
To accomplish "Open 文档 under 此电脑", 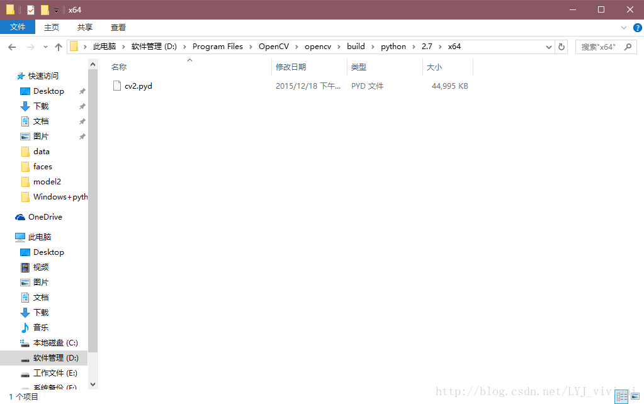I will [41, 297].
